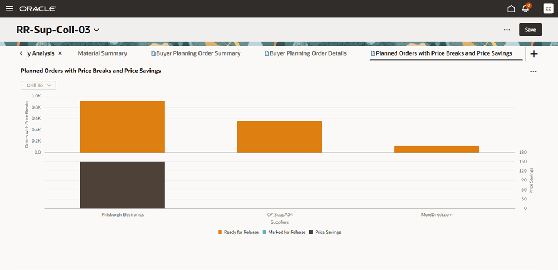Screen dimensions: 558x270
Task: Open page-level more actions ellipsis next to Save
Action: coord(507,30)
